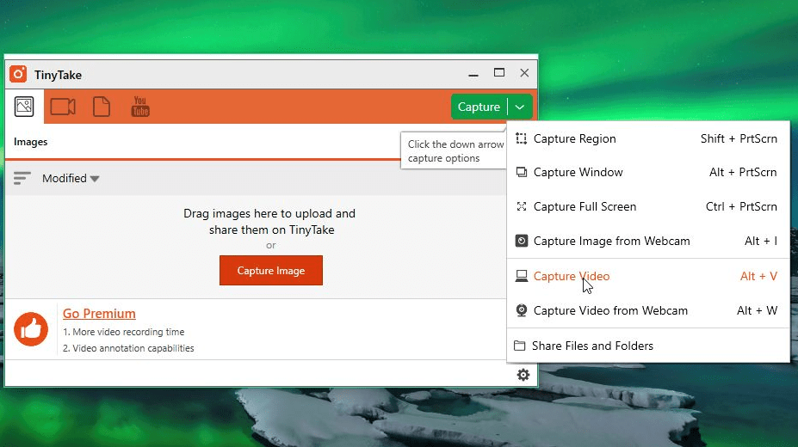
Task: Expand the Modified sort dropdown
Action: tap(71, 178)
